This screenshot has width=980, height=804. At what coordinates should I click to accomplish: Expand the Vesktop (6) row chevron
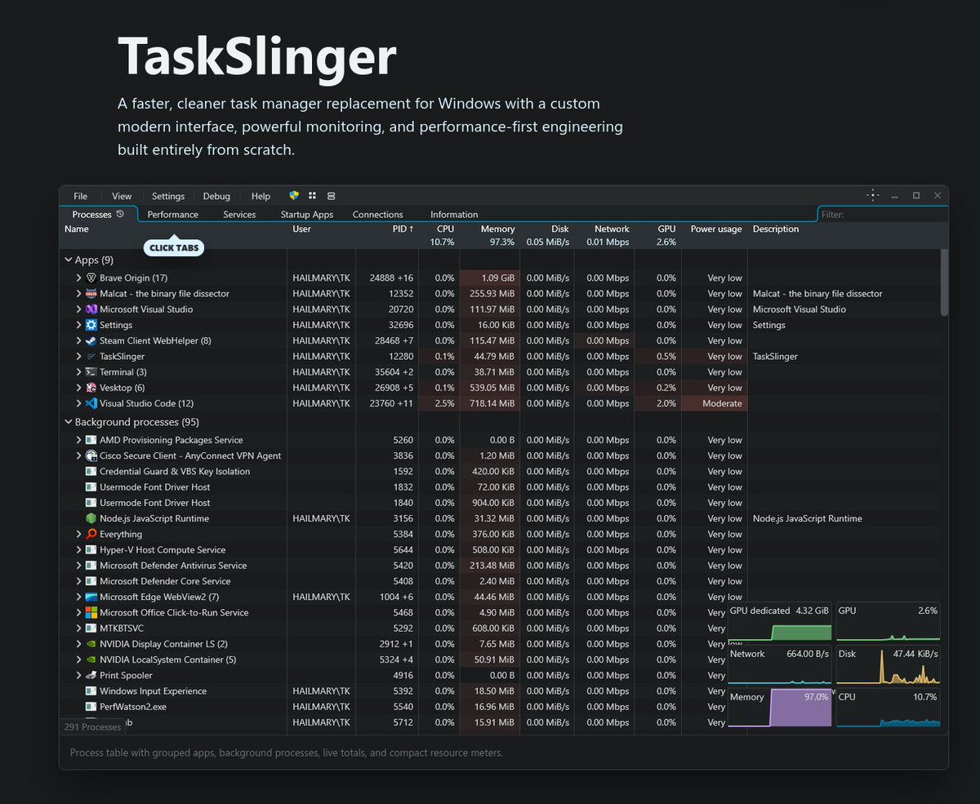79,388
